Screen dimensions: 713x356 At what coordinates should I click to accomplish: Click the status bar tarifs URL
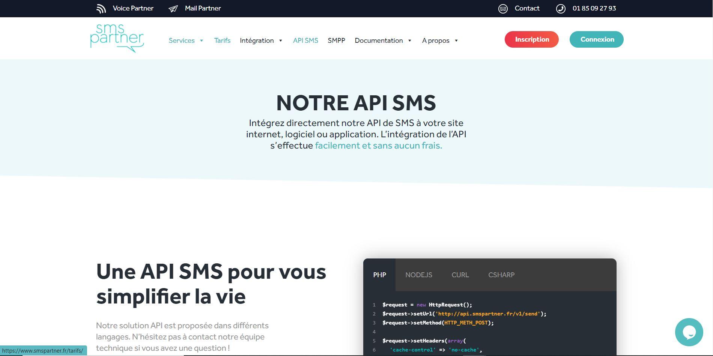tap(43, 351)
